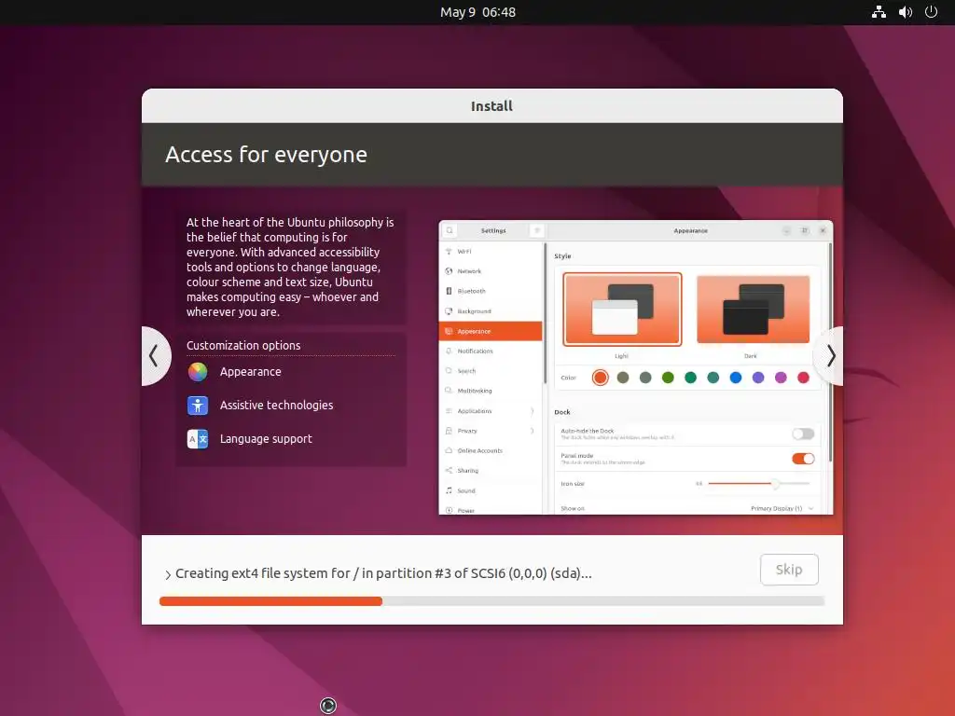Click the Network row in Settings preview sidebar

pyautogui.click(x=491, y=271)
